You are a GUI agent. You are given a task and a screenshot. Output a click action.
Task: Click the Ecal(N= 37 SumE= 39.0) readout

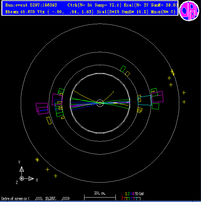pos(151,5)
